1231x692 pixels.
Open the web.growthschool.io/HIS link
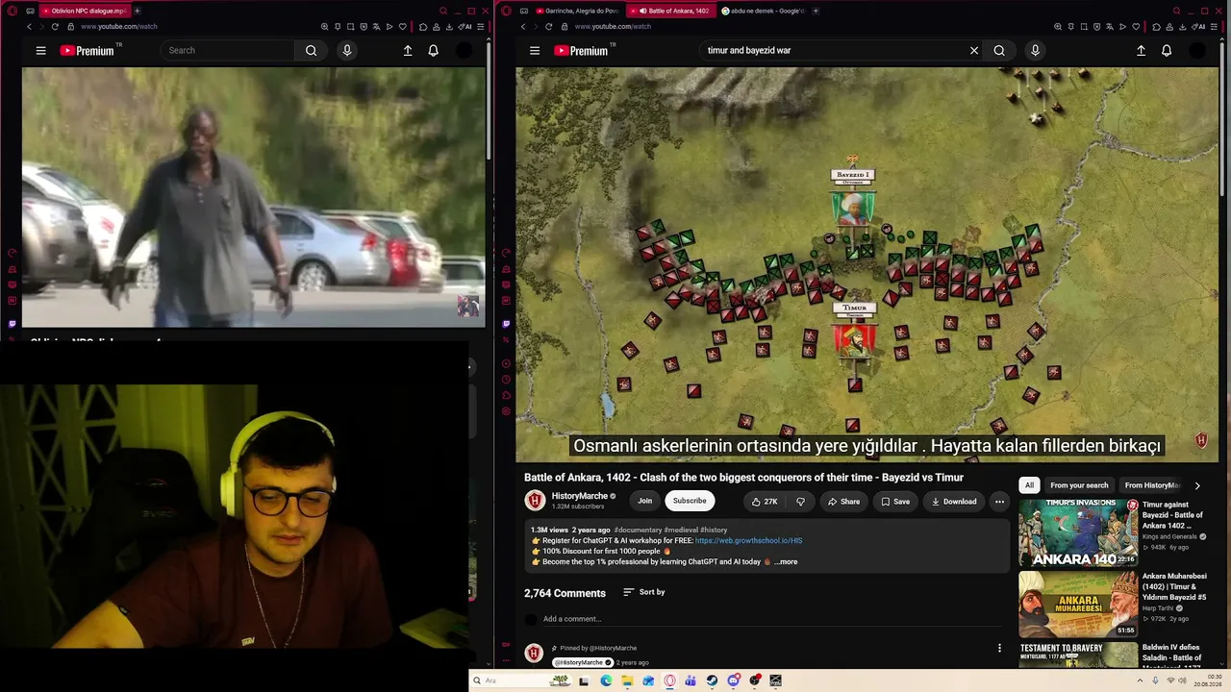(x=748, y=541)
